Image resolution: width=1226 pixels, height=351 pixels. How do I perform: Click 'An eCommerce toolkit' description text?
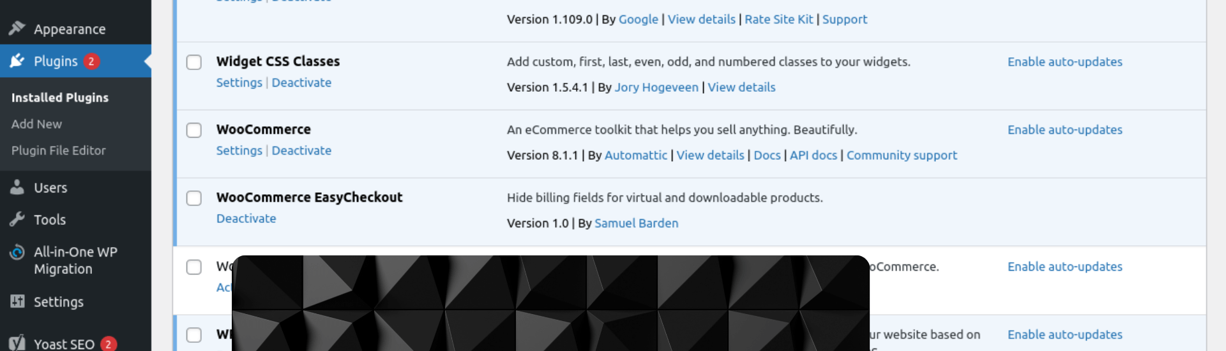tap(682, 130)
